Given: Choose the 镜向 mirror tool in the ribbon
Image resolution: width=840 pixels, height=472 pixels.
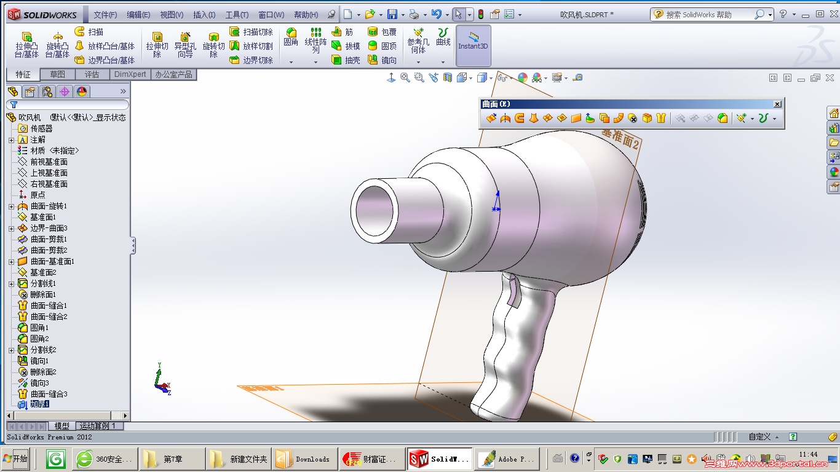Looking at the screenshot, I should point(382,60).
